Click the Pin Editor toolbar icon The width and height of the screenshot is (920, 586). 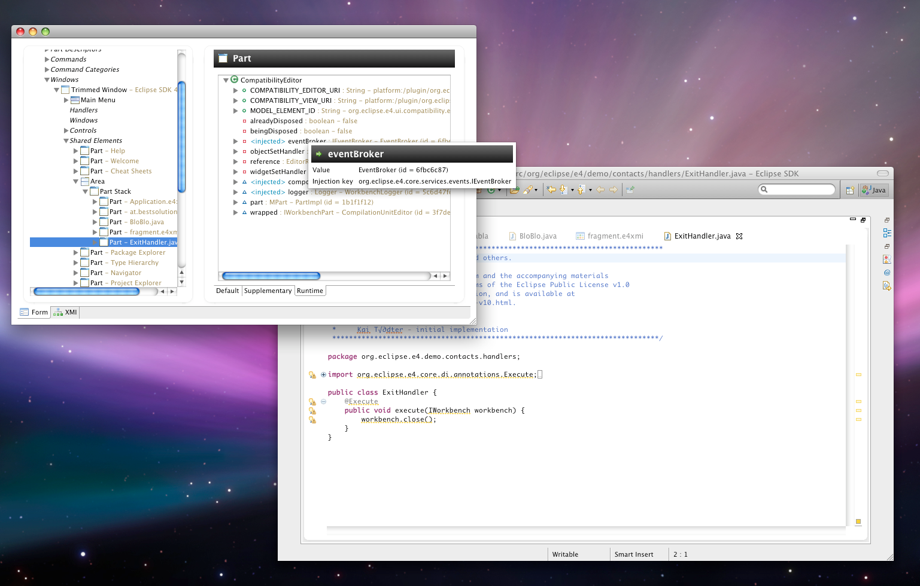click(630, 190)
